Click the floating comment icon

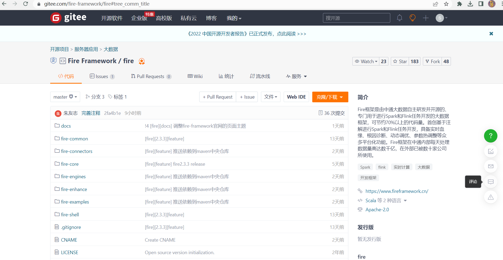[490, 182]
